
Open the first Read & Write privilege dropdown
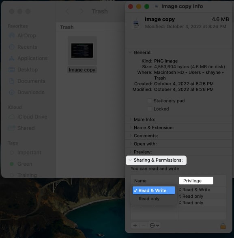click(x=195, y=190)
